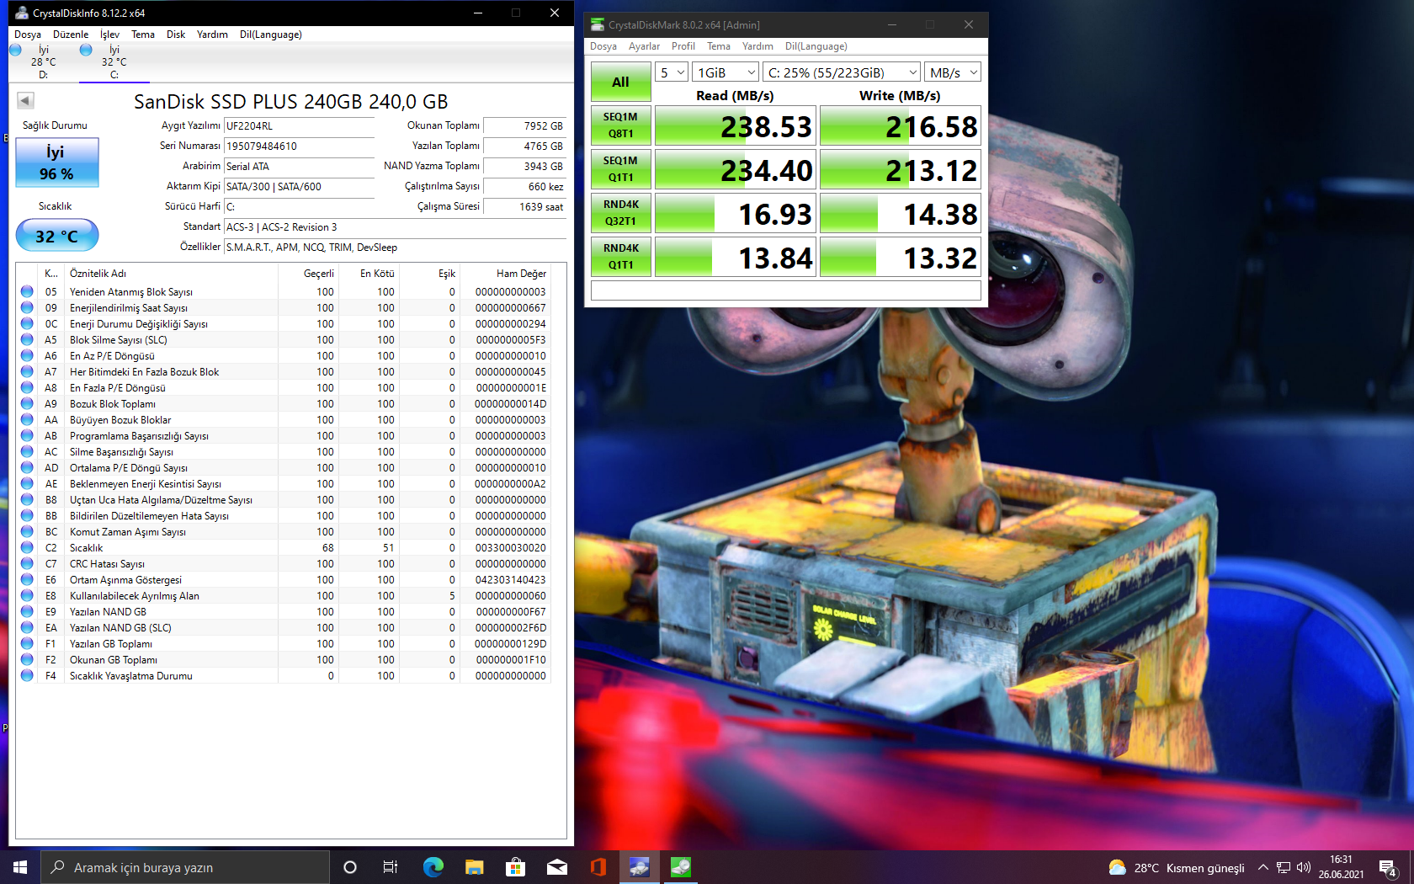
Task: Click the empty comment field in CrystalDiskMark
Action: [x=786, y=290]
